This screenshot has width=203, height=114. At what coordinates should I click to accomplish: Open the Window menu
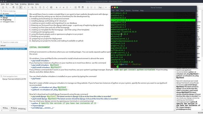tap(31, 4)
